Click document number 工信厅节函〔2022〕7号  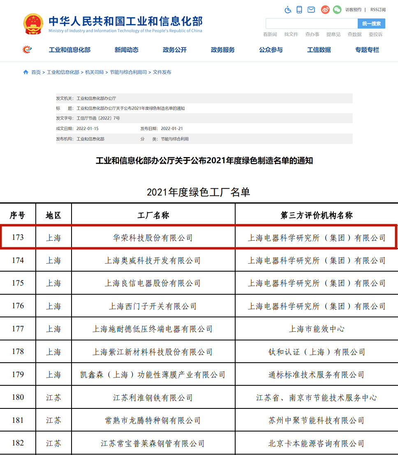click(98, 118)
